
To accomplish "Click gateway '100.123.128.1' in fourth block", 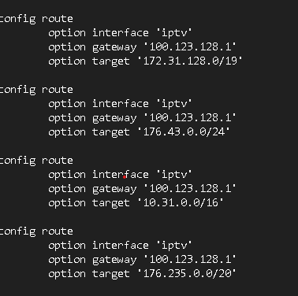I will click(x=190, y=259).
